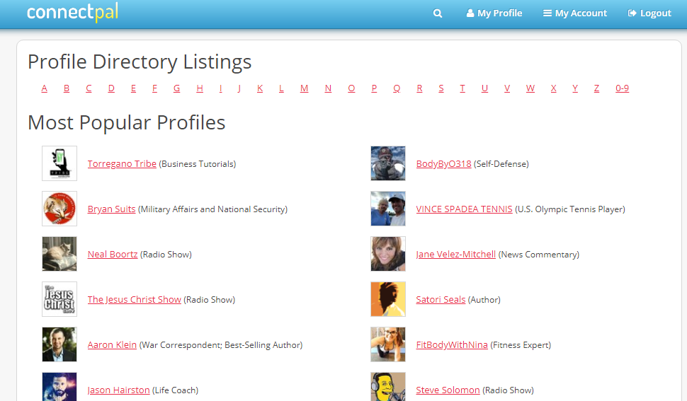
Task: Open the My Account menu
Action: 575,13
